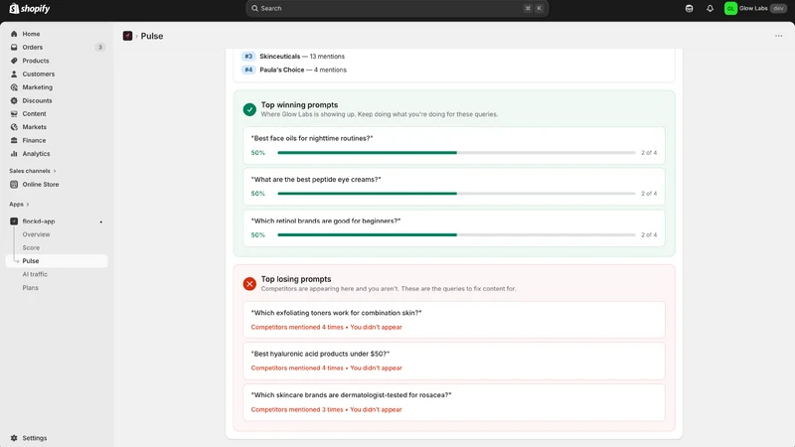This screenshot has width=795, height=447.
Task: Open the three-dot page menu
Action: [778, 36]
